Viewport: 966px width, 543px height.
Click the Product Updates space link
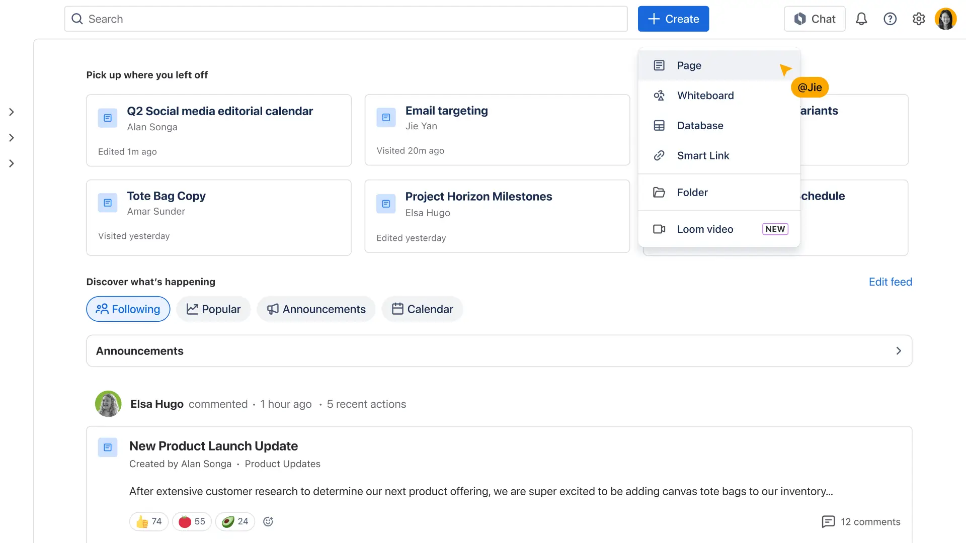pos(282,464)
